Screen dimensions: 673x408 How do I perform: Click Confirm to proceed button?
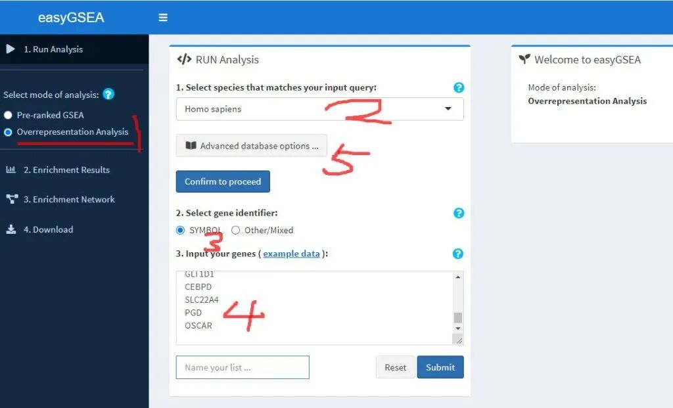click(223, 181)
